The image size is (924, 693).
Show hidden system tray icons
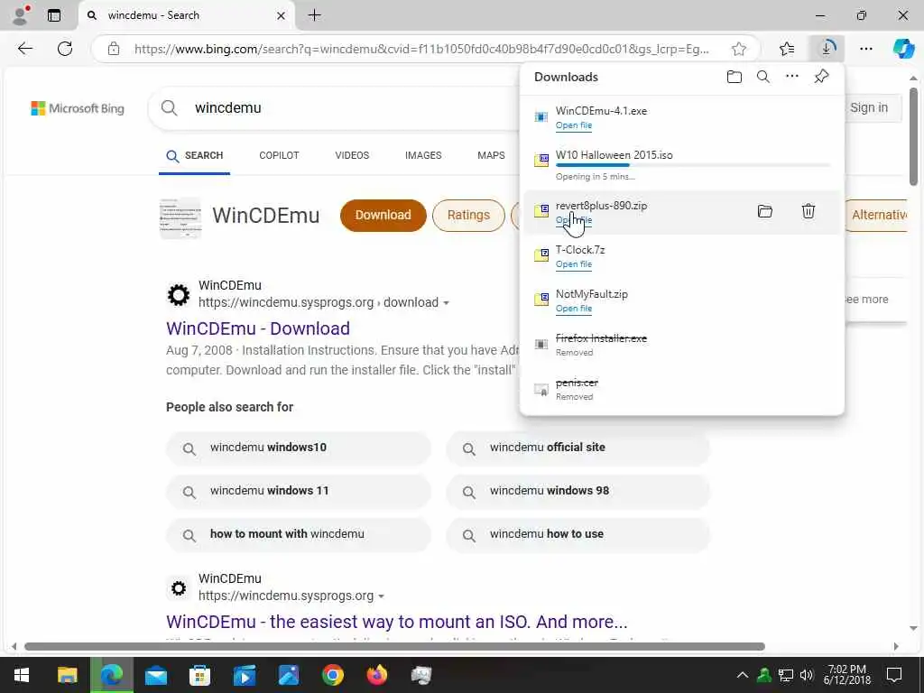pos(743,675)
